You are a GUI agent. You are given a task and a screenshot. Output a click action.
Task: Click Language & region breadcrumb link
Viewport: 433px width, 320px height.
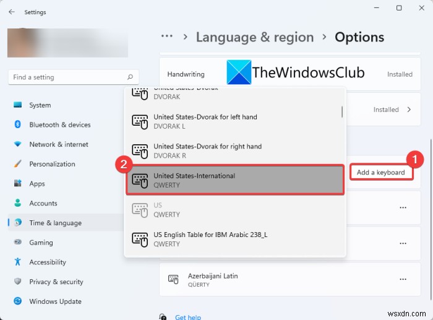[255, 37]
